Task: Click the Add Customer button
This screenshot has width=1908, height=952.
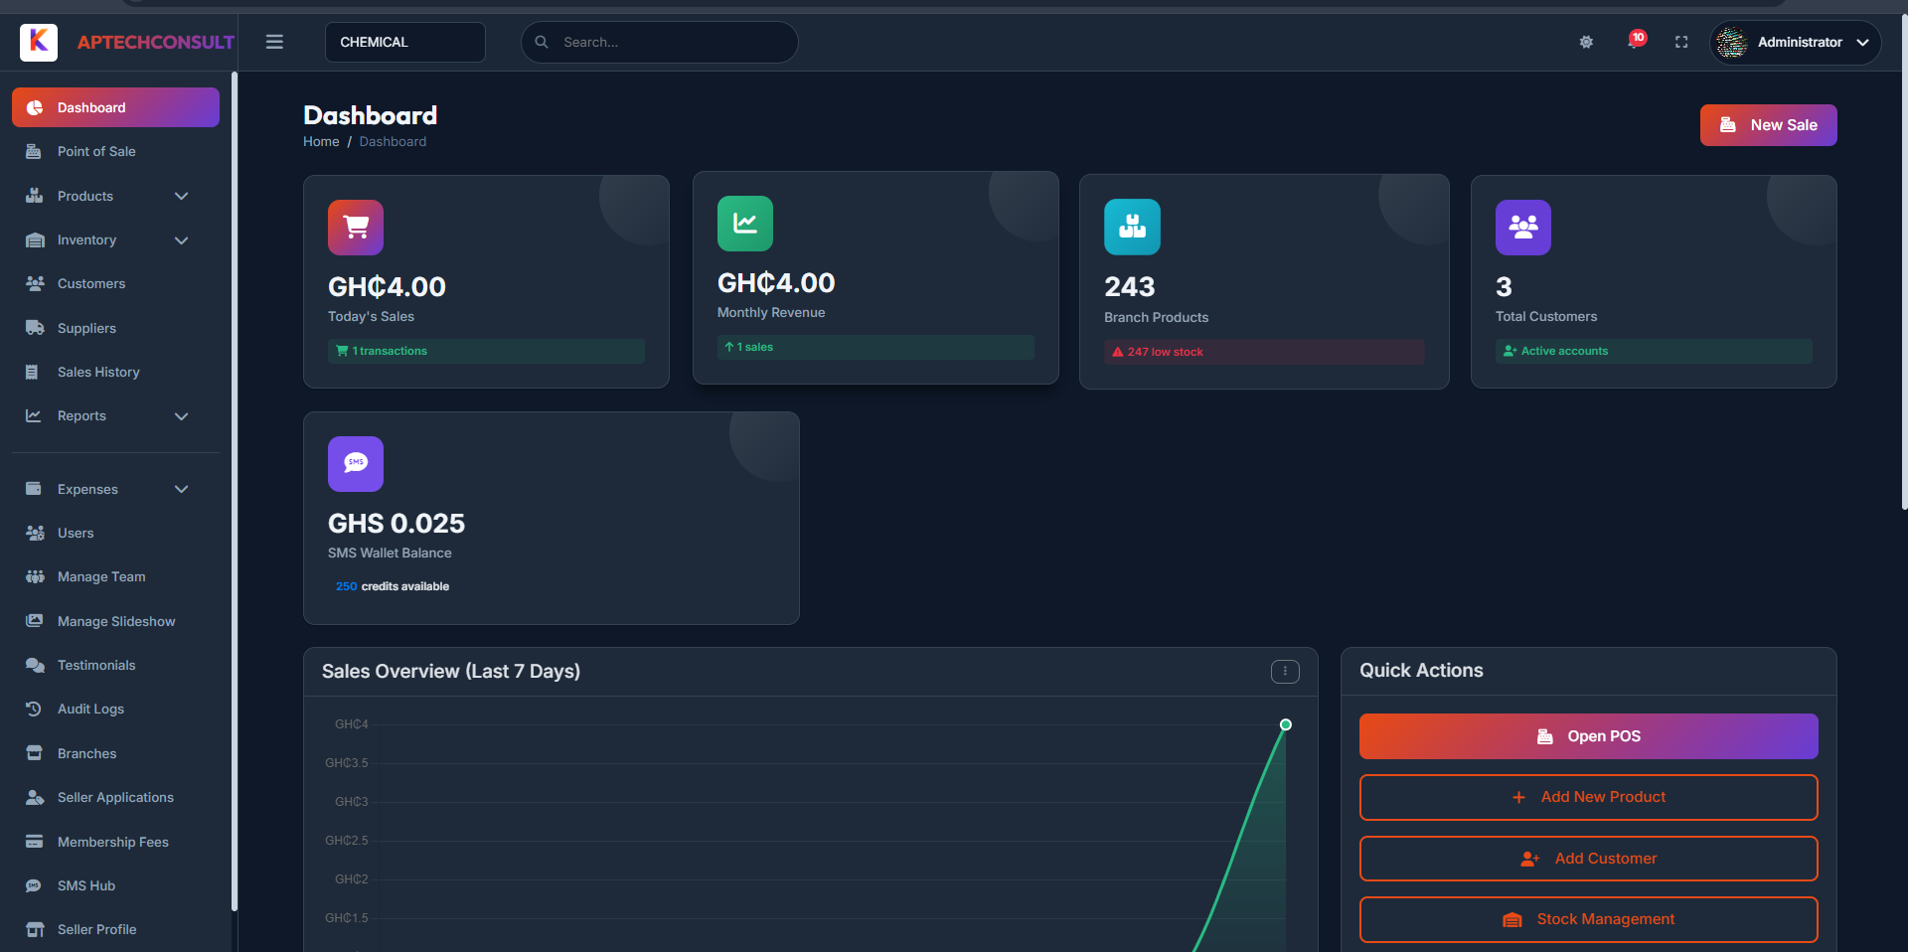Action: (x=1588, y=859)
